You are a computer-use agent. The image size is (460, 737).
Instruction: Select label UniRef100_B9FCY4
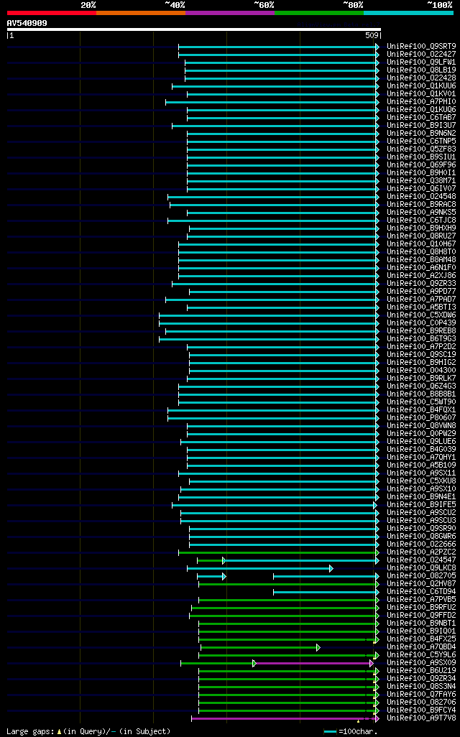click(x=421, y=710)
